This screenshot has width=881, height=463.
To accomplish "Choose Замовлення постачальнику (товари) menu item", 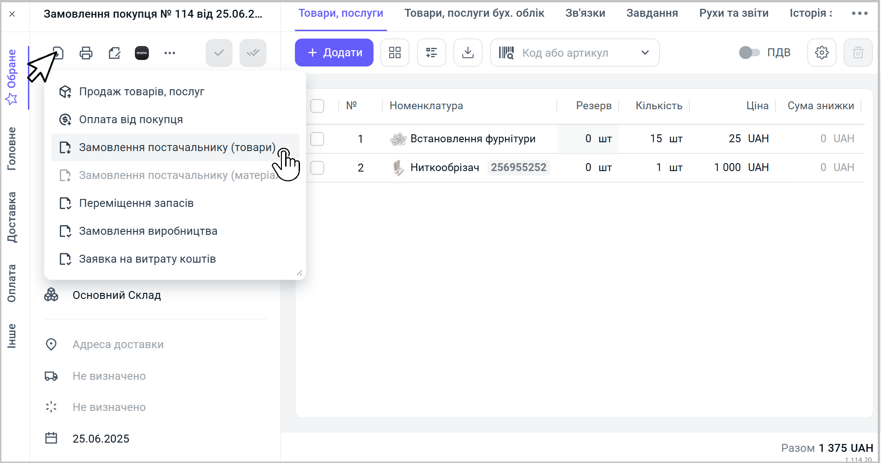I will click(x=177, y=147).
